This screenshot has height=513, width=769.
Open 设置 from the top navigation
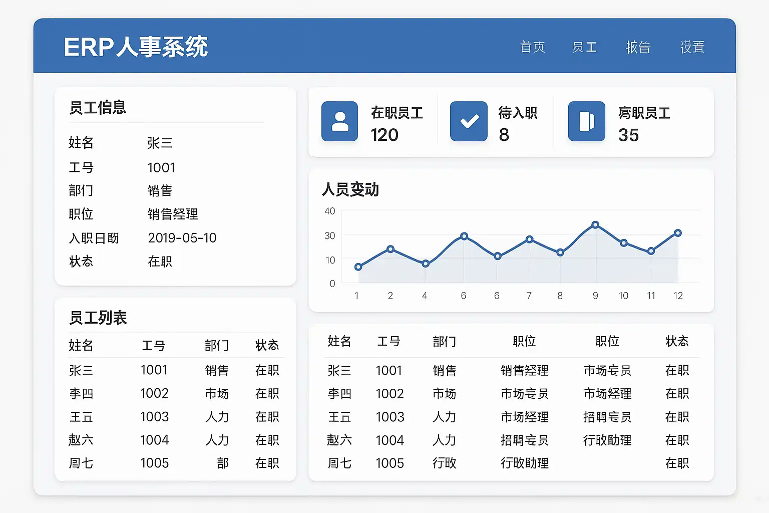[692, 47]
